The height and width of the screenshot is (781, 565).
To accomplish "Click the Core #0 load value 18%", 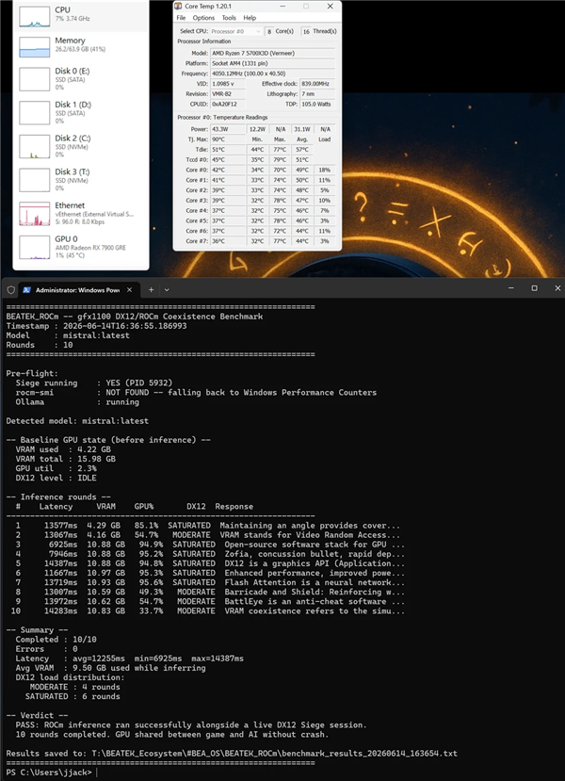I will [325, 170].
